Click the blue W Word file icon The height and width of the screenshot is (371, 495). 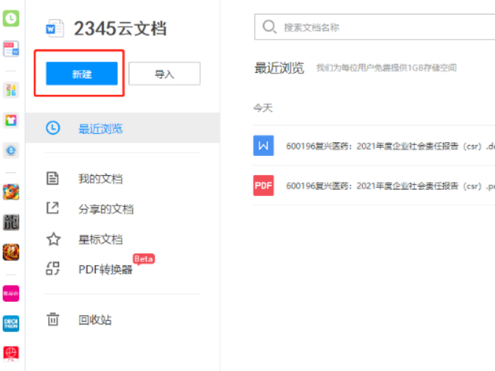coord(264,146)
